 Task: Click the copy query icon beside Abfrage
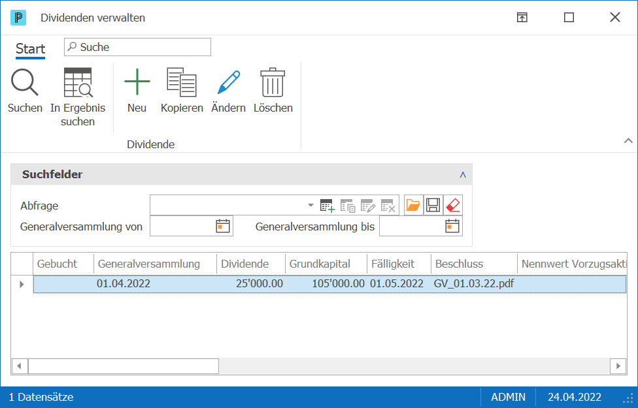tap(348, 205)
